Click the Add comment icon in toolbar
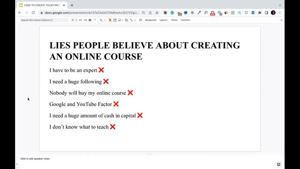Viewport: 300px width, 169px height. (x=141, y=20)
